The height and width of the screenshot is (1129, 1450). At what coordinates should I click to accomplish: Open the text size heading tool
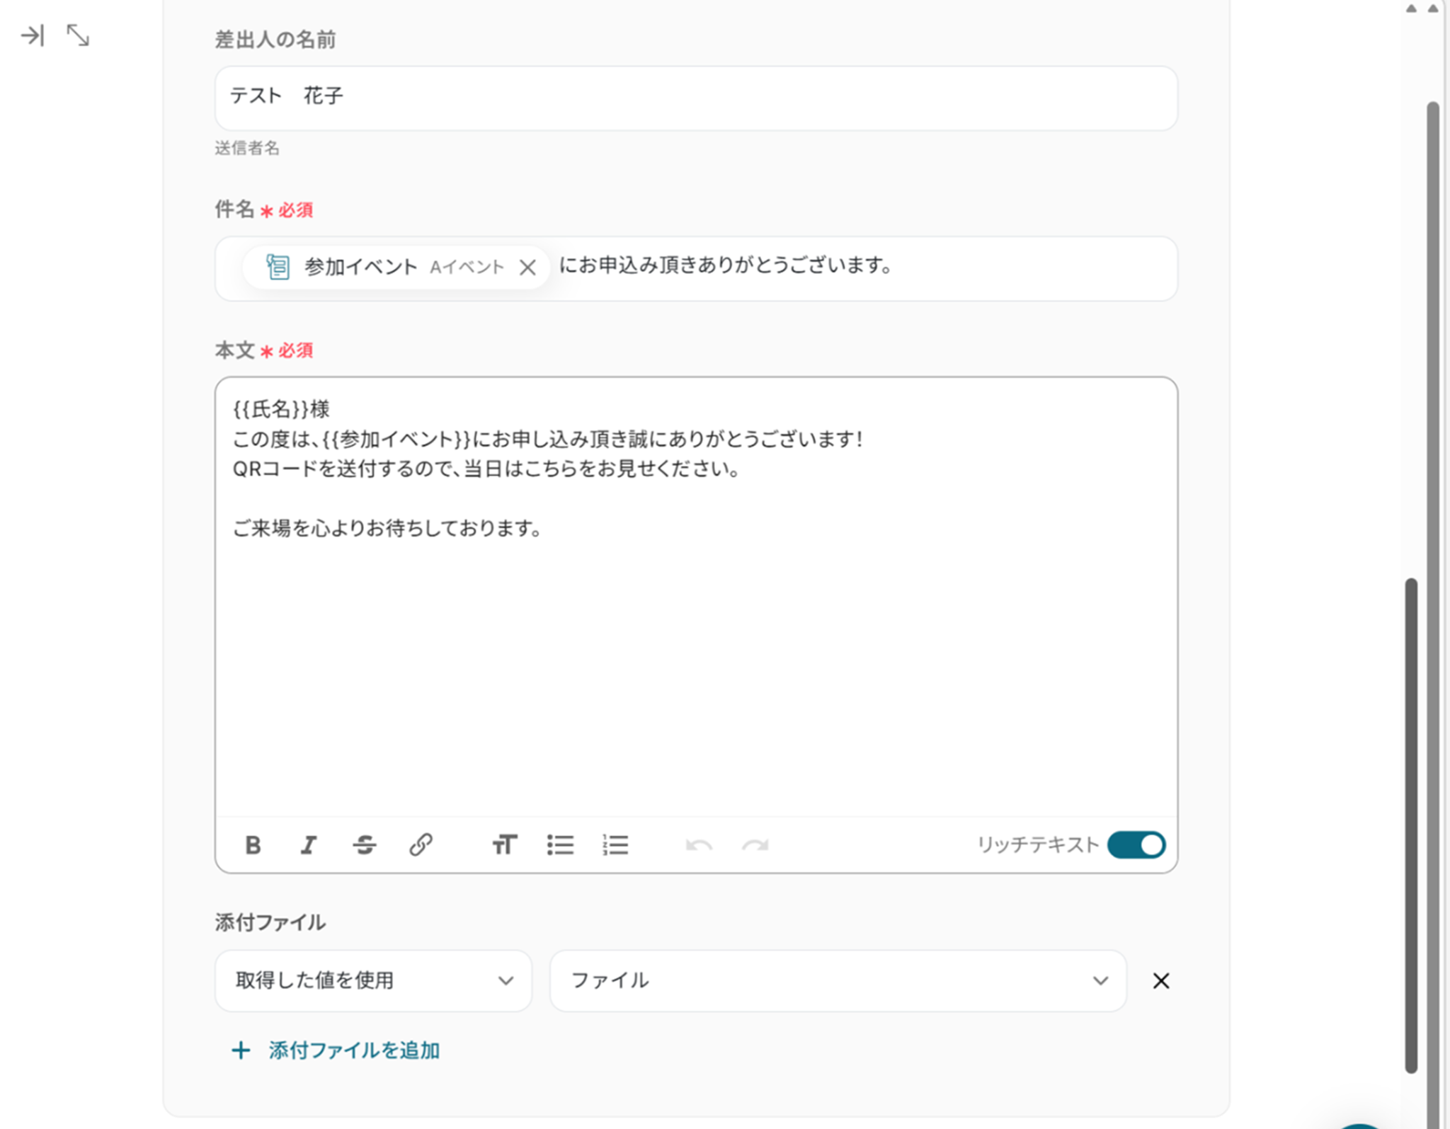[504, 844]
